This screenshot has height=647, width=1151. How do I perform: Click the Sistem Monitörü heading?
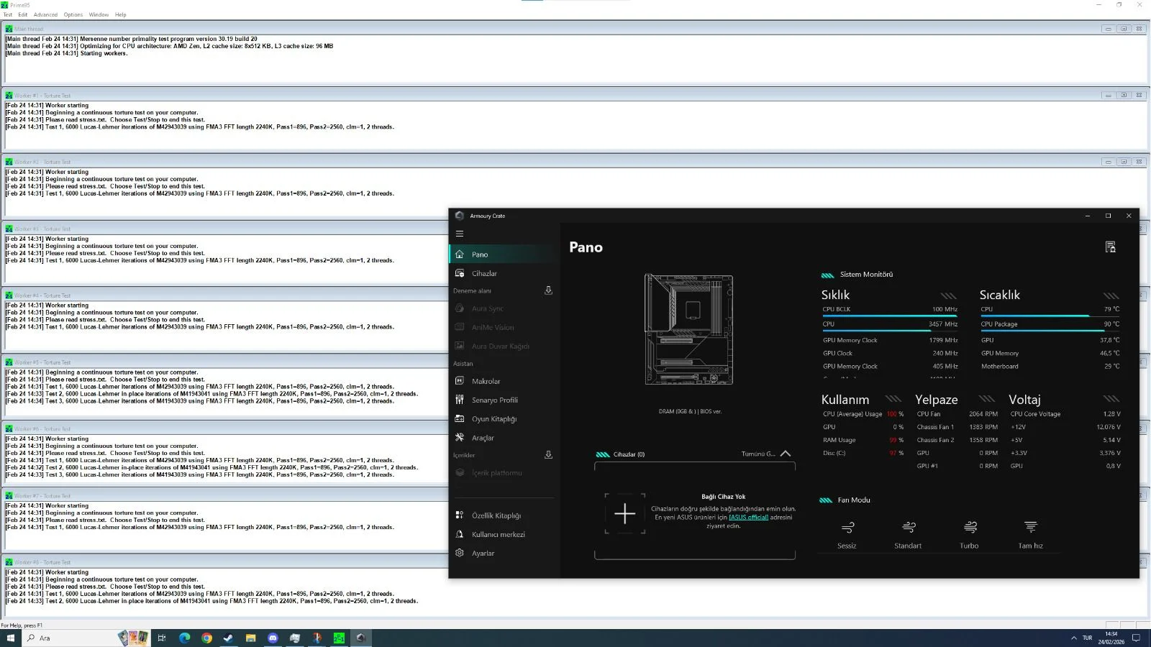[x=866, y=275]
